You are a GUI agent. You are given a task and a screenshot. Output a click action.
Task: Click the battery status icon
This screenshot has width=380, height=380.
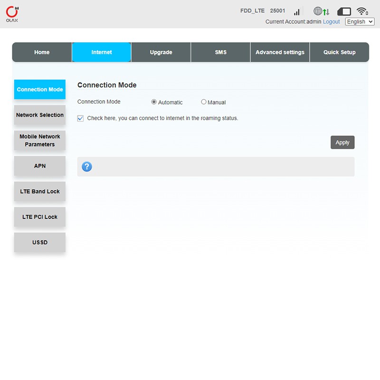tap(344, 11)
